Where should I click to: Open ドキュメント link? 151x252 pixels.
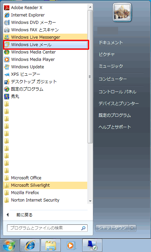[x=111, y=42]
